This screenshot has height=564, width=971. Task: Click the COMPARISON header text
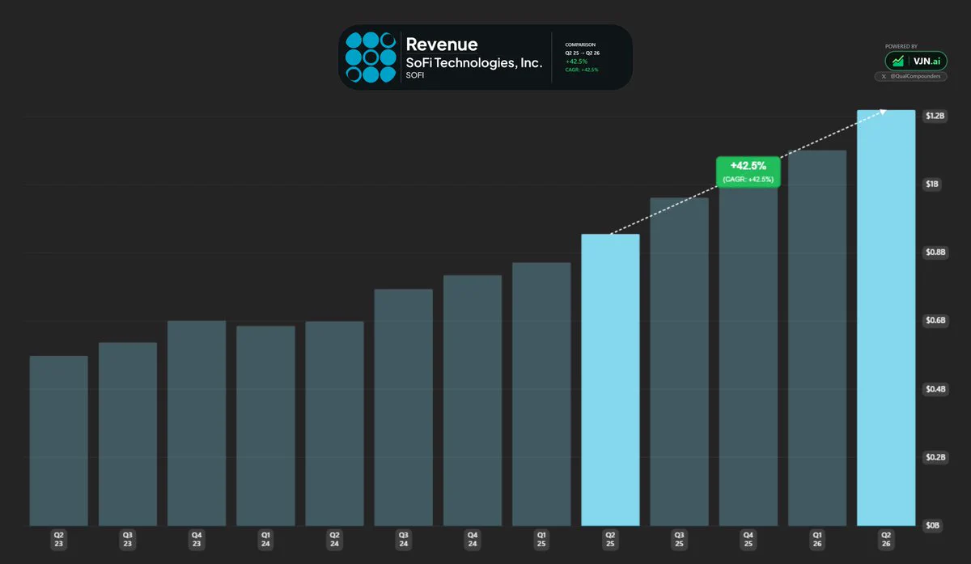point(581,45)
